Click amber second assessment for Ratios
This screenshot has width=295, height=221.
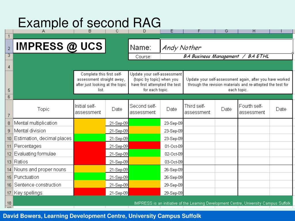tap(145, 161)
